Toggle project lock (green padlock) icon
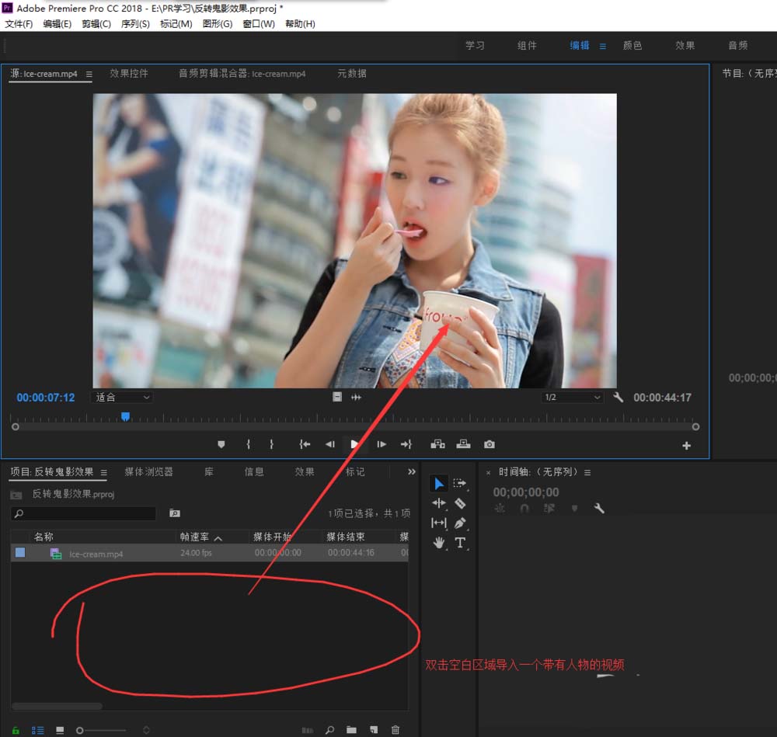Screen dimensions: 777x737 coord(16,730)
